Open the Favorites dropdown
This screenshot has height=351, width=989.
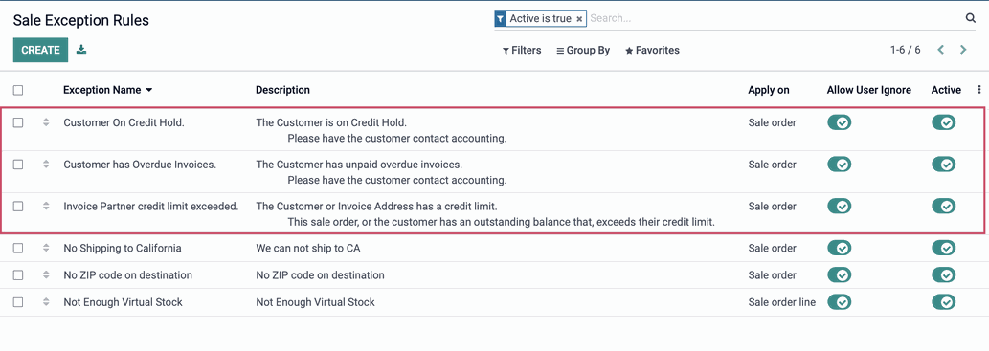652,50
